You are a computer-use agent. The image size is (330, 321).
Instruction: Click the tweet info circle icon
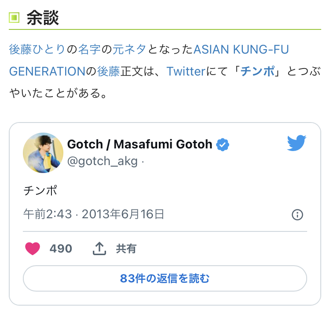297,215
